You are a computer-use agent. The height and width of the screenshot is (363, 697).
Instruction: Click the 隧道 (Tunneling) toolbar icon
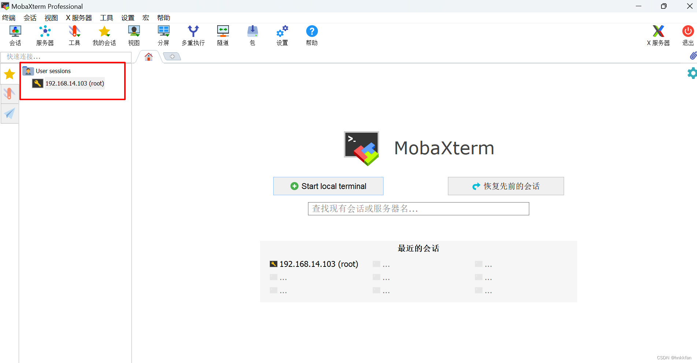[223, 35]
